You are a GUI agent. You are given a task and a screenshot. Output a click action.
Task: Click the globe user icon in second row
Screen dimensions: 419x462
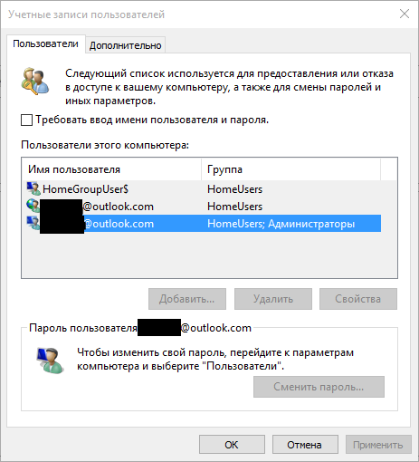(33, 206)
